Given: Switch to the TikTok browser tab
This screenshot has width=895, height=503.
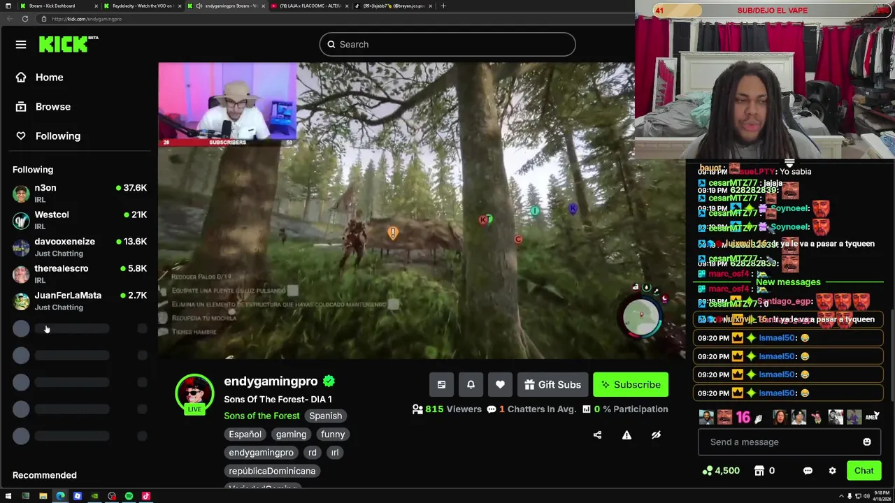Looking at the screenshot, I should [x=393, y=6].
